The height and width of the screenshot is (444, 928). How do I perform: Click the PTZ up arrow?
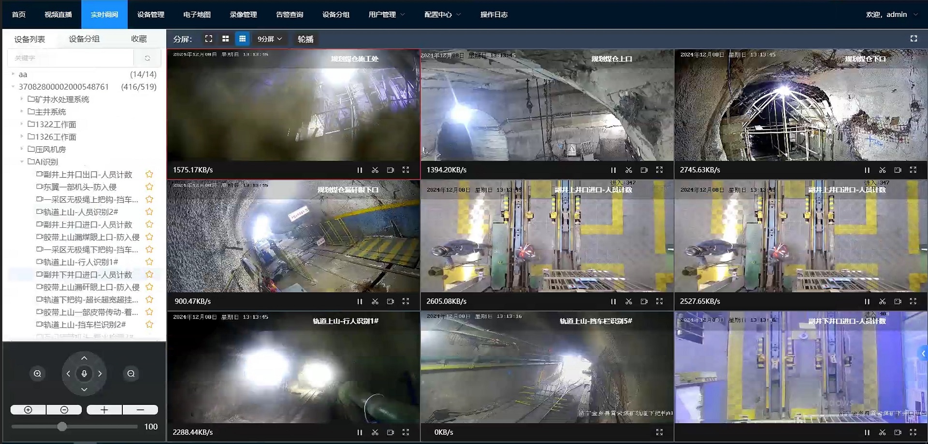point(84,358)
